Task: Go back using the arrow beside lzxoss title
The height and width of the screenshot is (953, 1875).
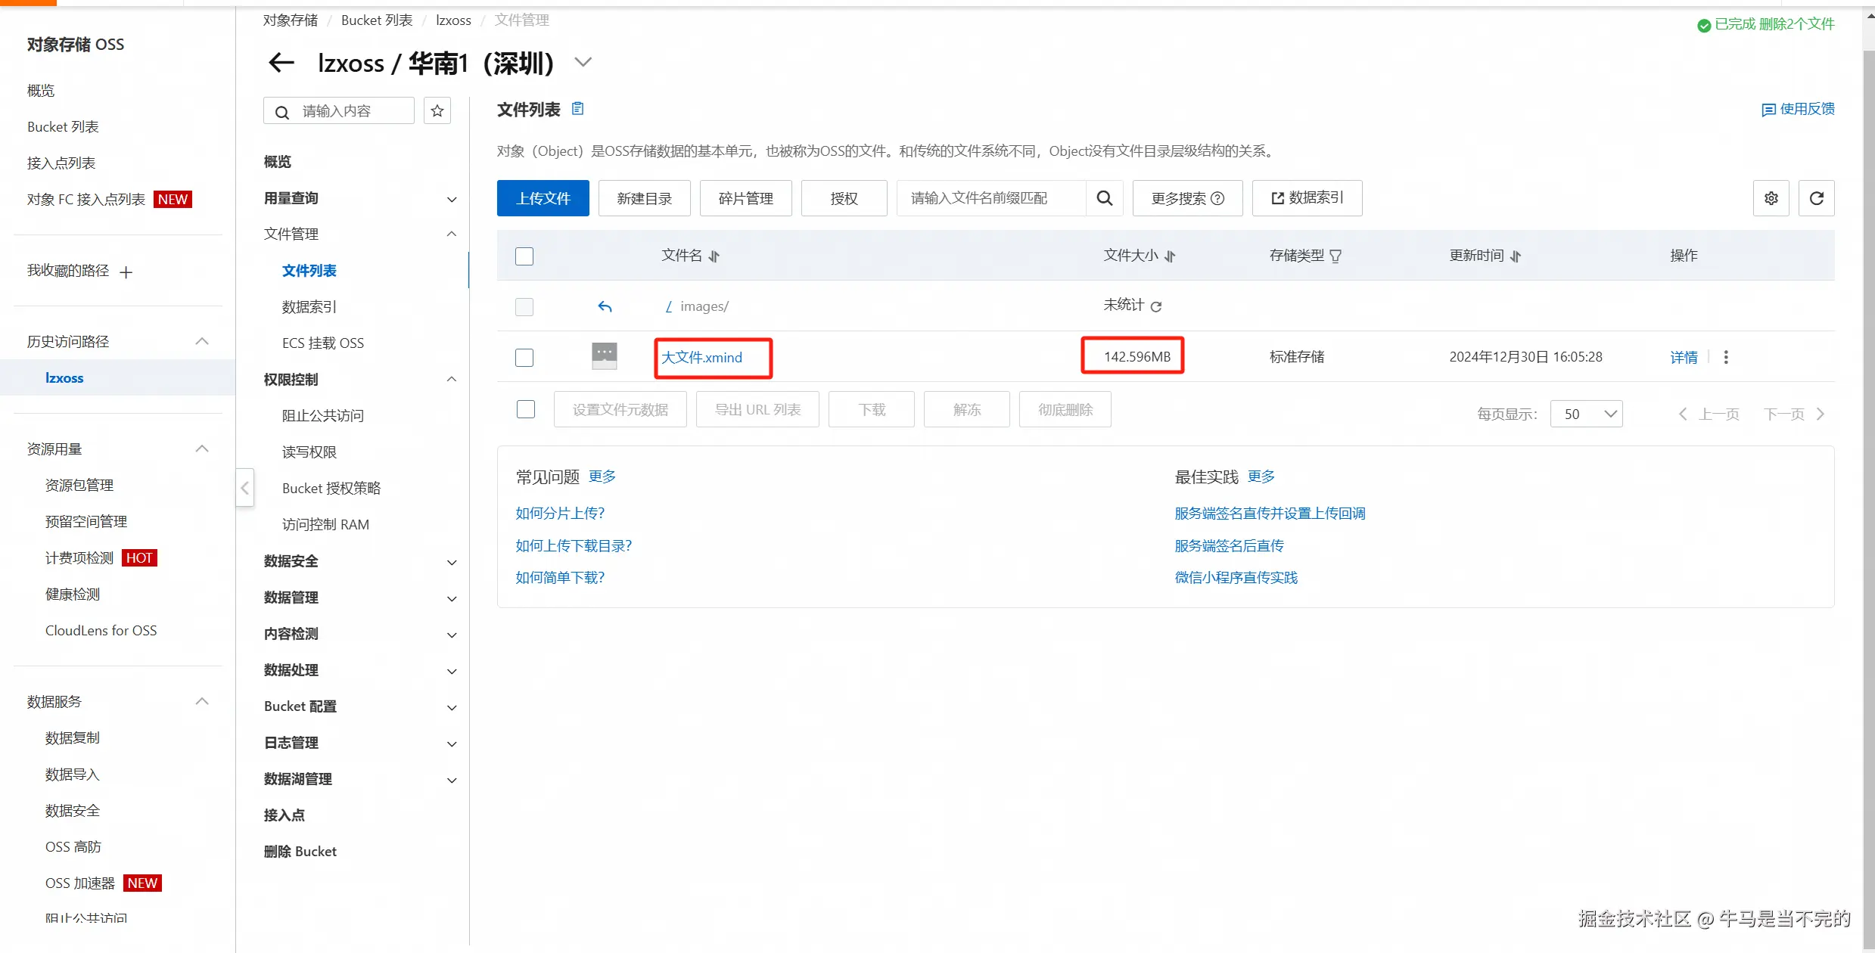Action: [x=281, y=63]
